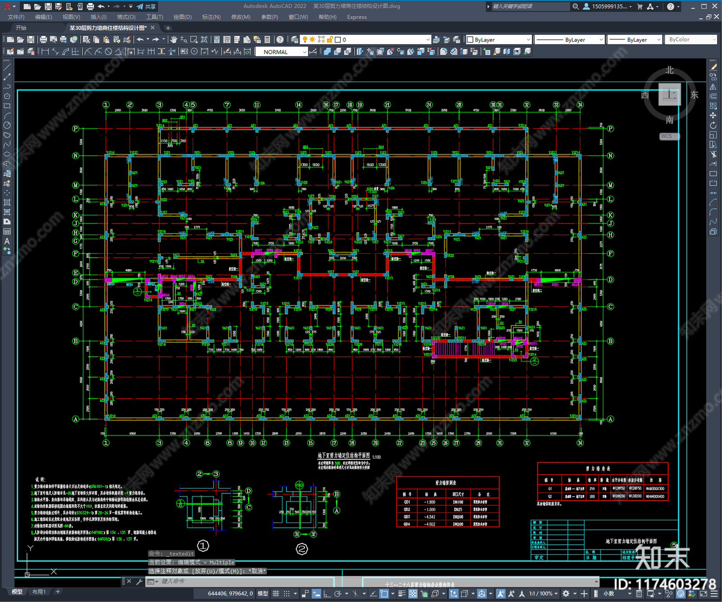Click the search magnifier icon in title bar
722x602 pixels.
coord(576,6)
